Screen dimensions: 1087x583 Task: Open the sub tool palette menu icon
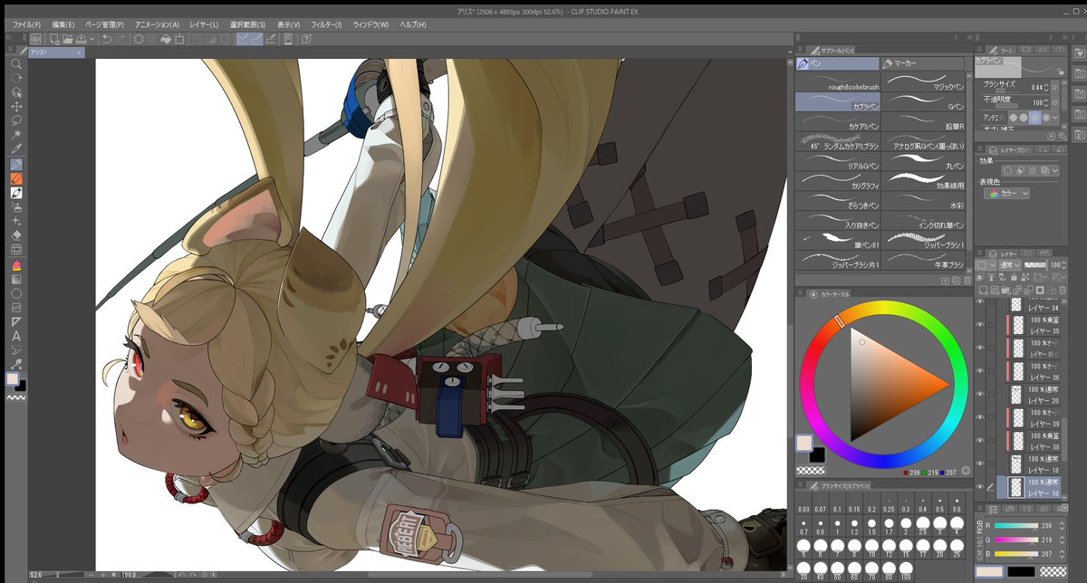pyautogui.click(x=800, y=49)
